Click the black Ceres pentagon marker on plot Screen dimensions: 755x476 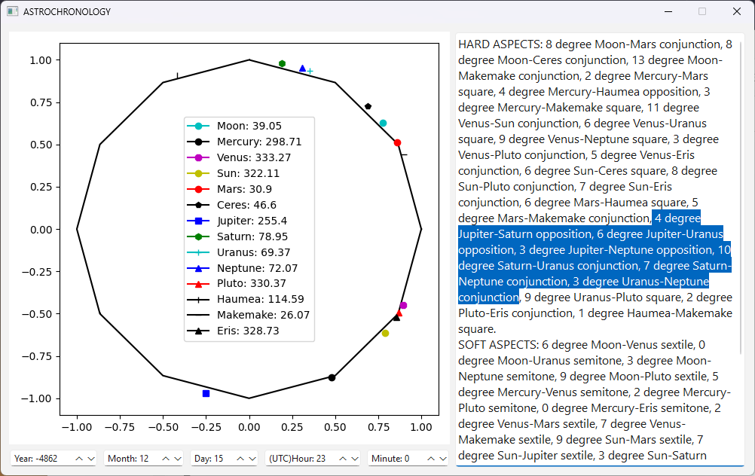(368, 106)
